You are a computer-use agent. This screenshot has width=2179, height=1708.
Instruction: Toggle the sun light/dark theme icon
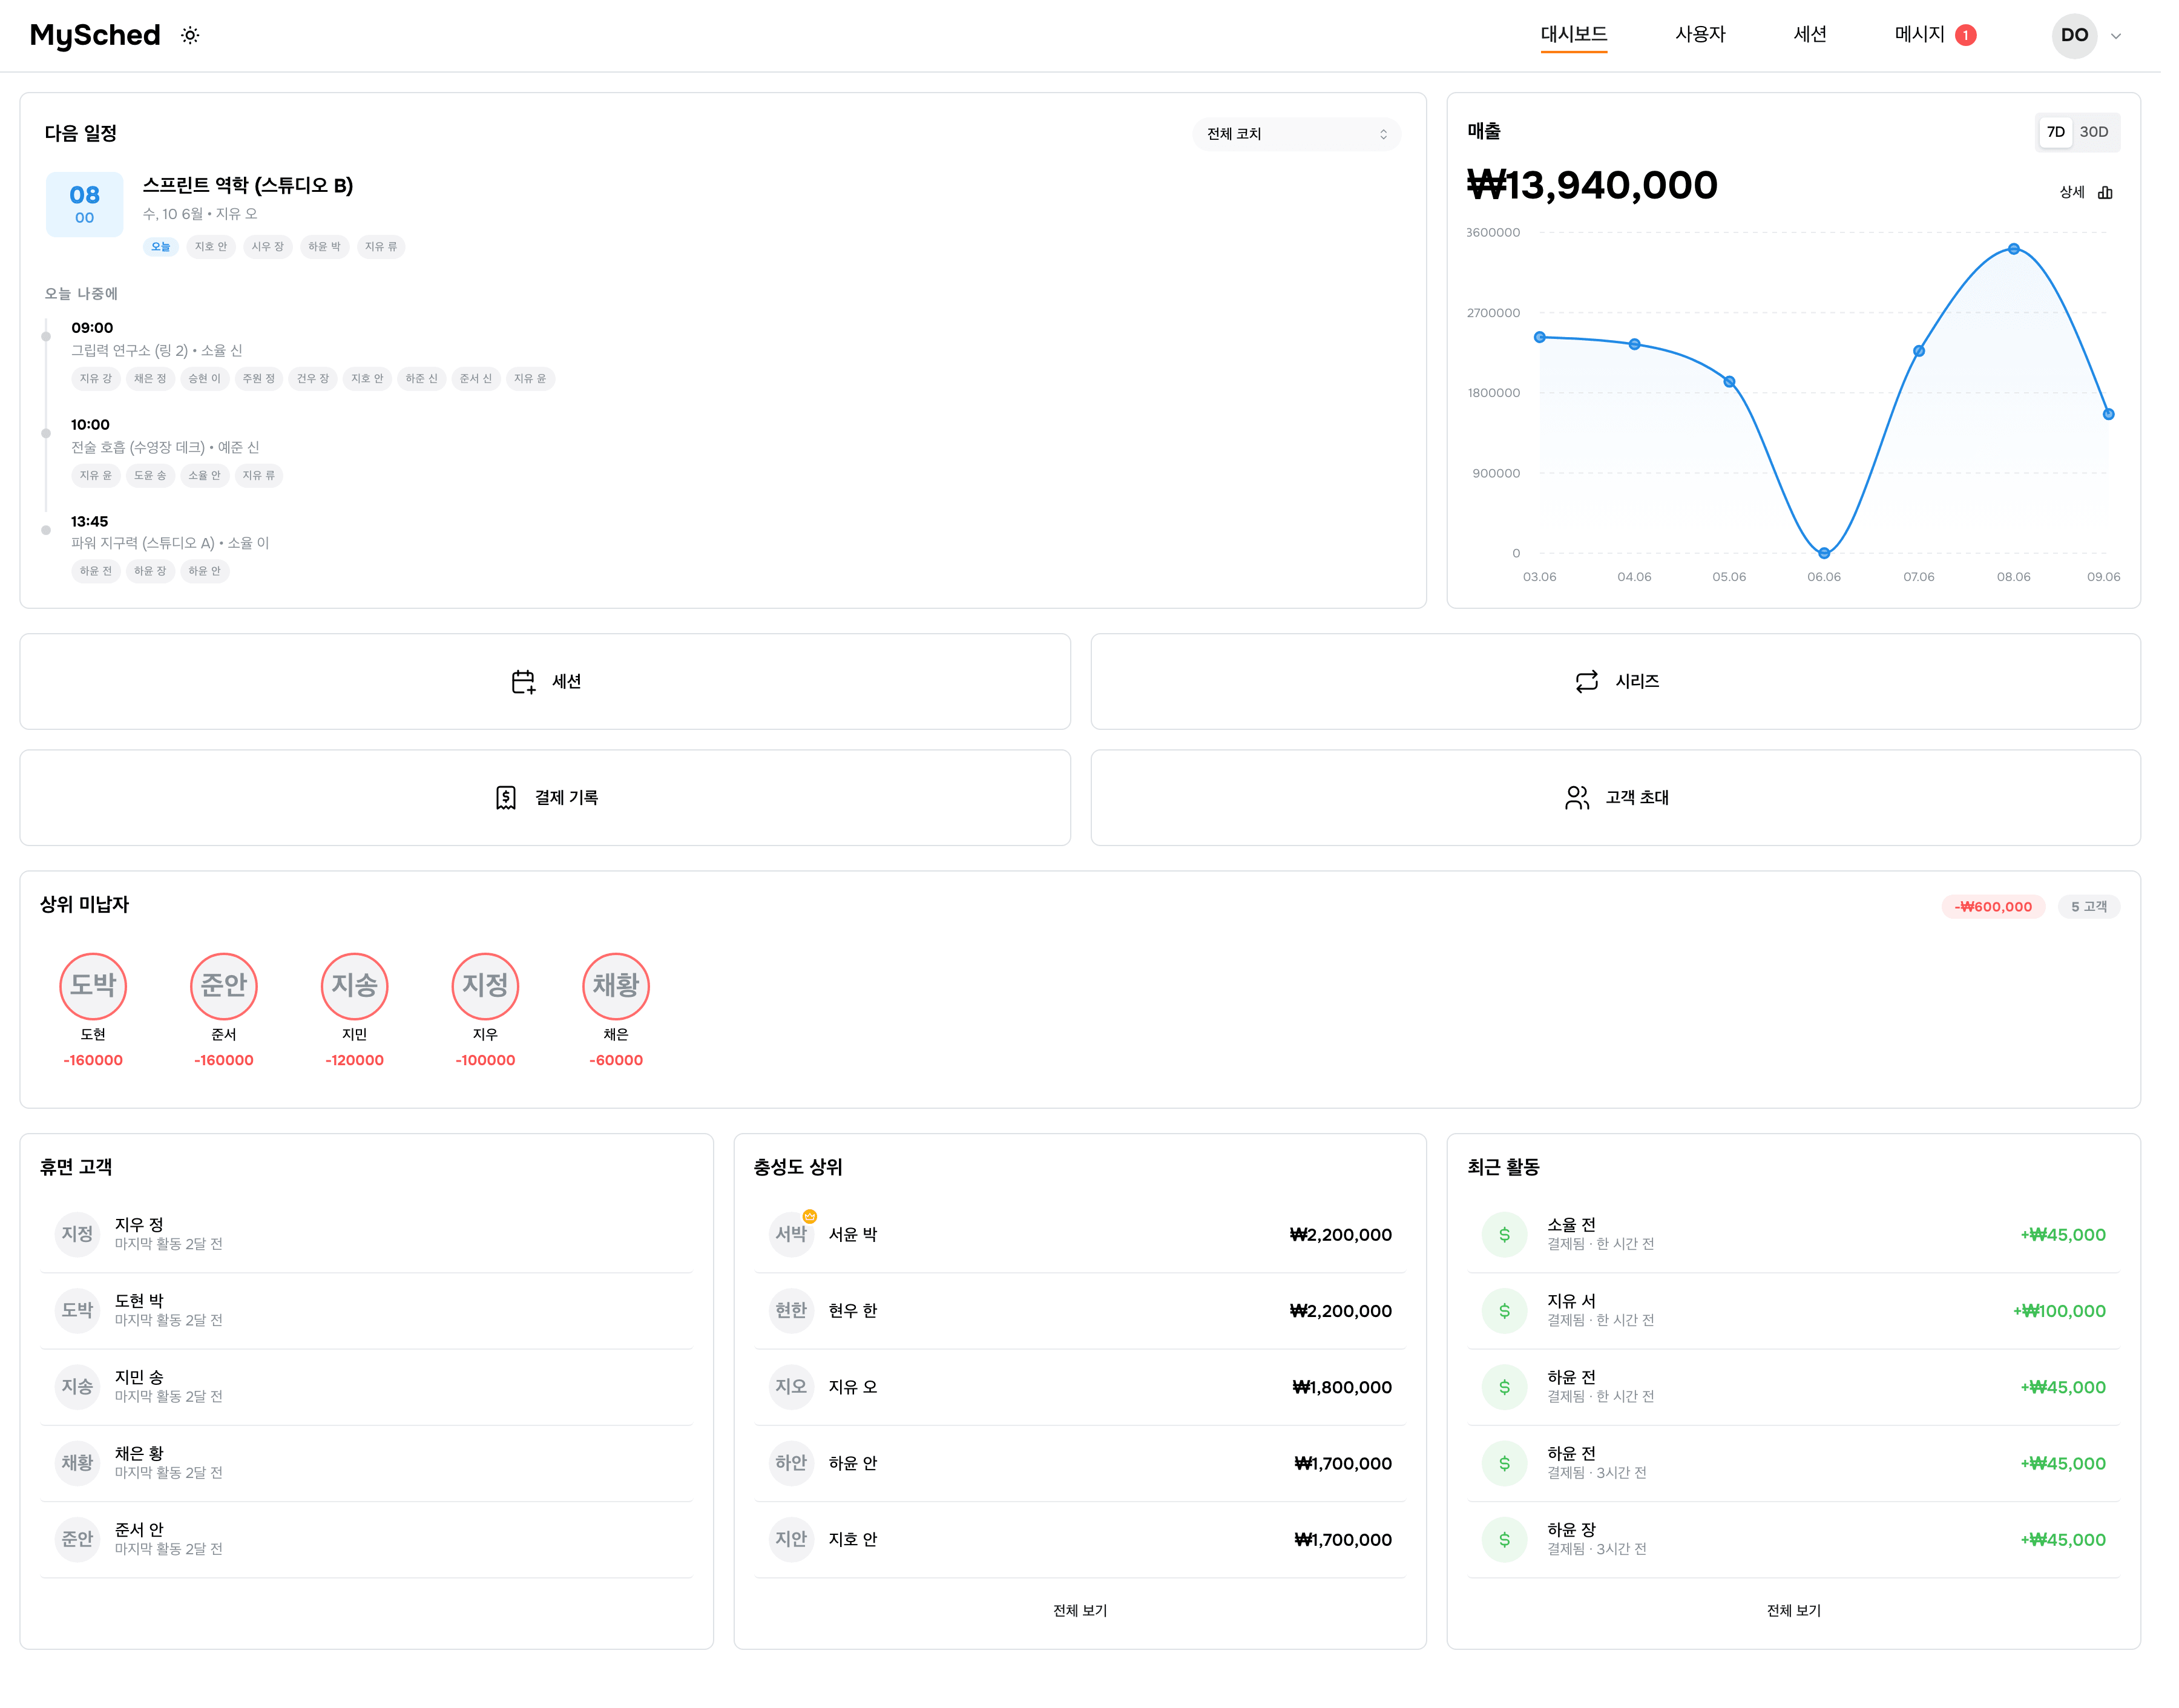pos(191,36)
